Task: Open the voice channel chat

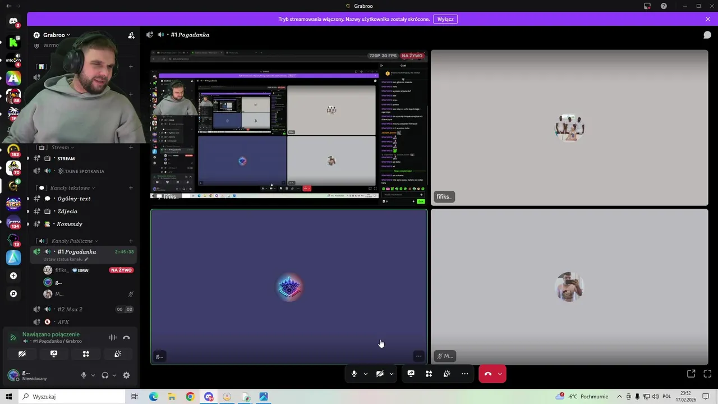Action: pos(707,35)
